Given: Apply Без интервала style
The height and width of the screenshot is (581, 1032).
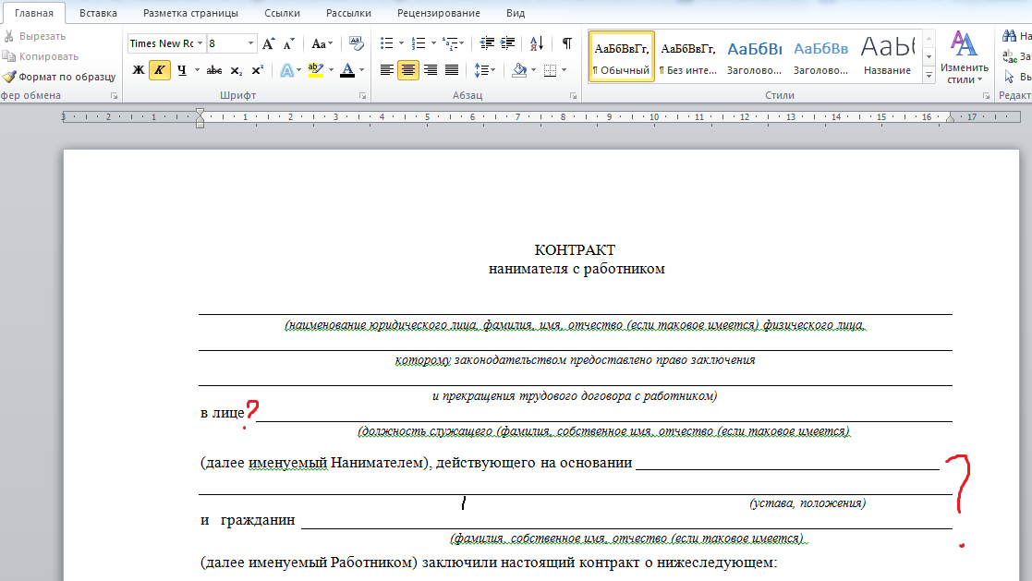Looking at the screenshot, I should click(687, 56).
